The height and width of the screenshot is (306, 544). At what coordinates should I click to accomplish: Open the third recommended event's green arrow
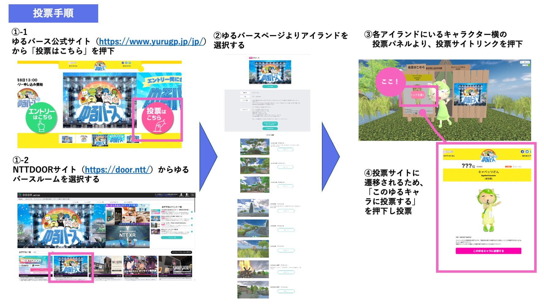[x=192, y=225]
